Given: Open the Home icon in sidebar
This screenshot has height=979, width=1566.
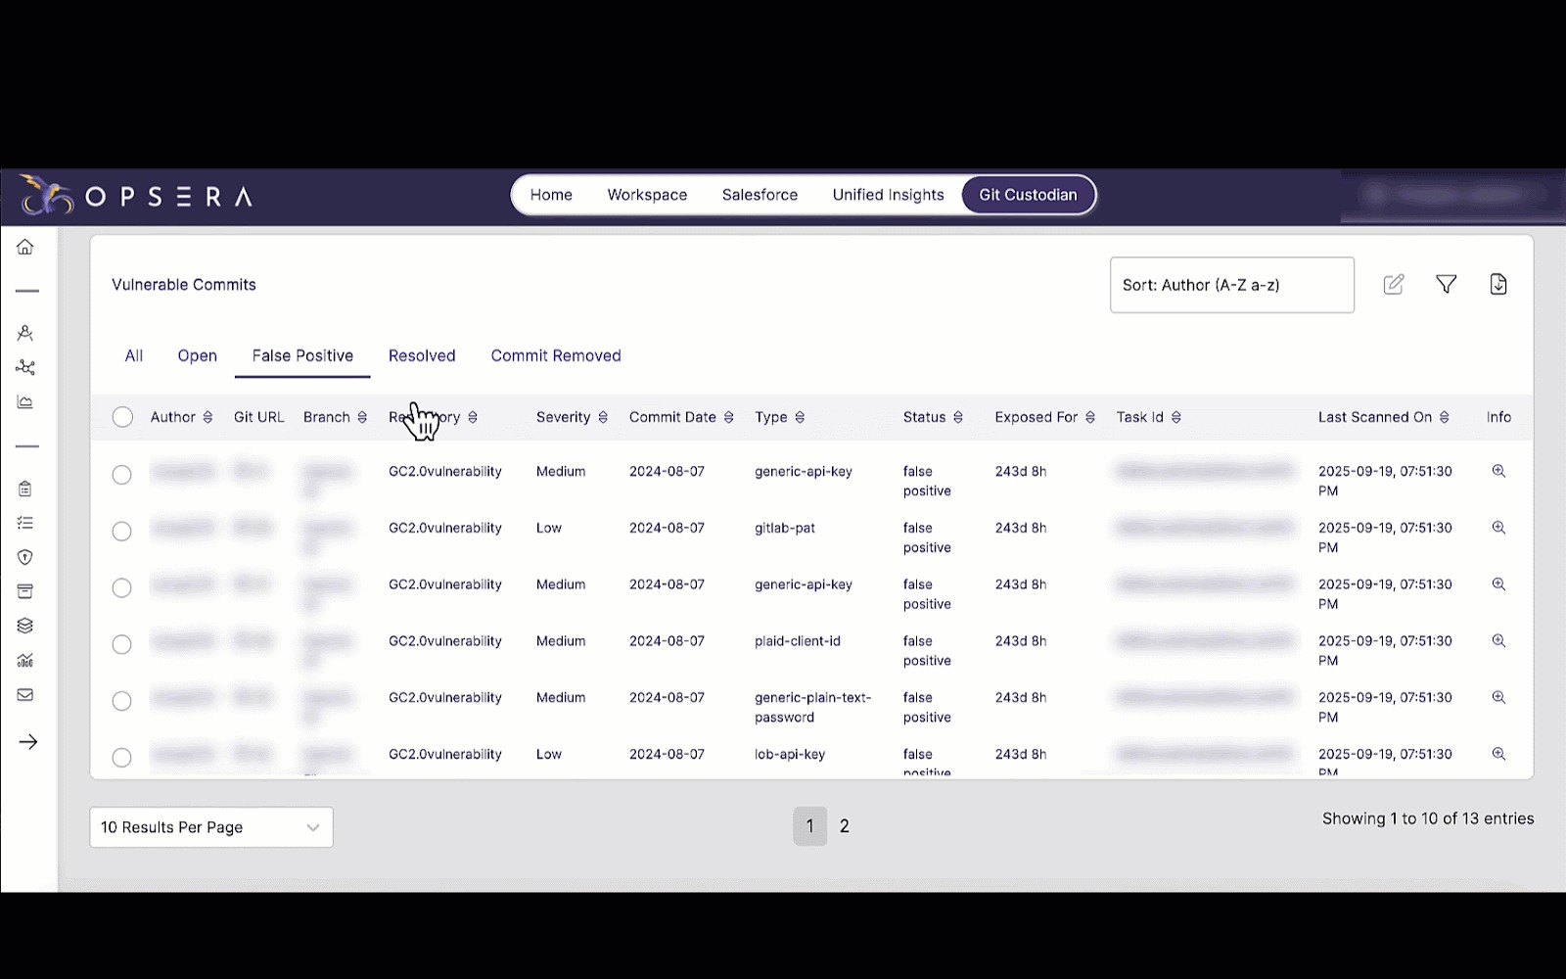Looking at the screenshot, I should pyautogui.click(x=25, y=248).
